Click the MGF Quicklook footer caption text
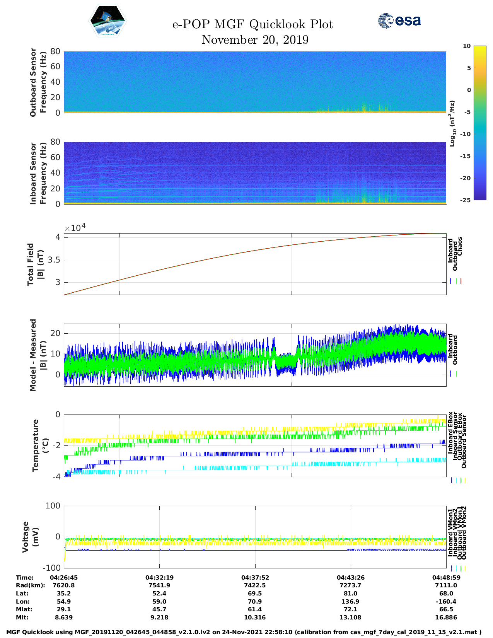This screenshot has width=493, height=638. click(244, 632)
